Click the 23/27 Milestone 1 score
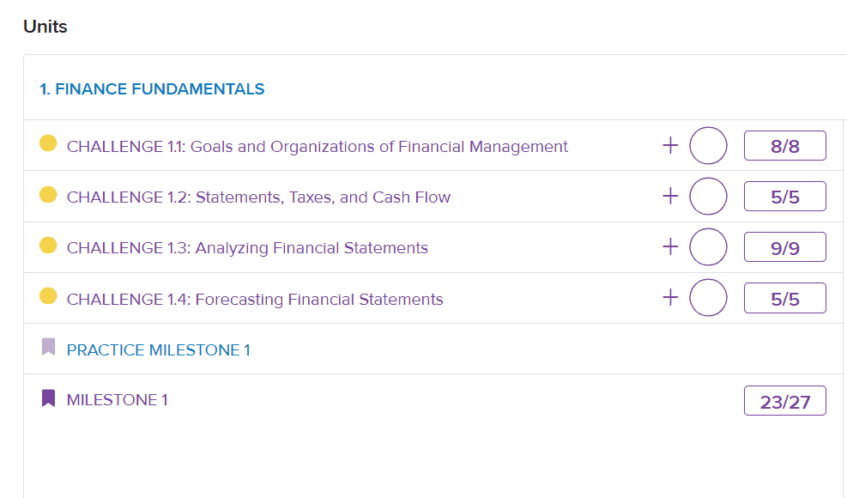The image size is (847, 498). point(784,399)
